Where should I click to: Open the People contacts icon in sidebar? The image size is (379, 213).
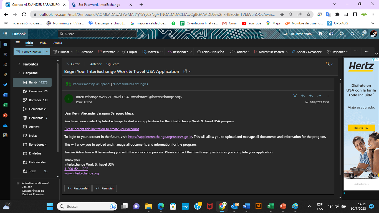click(x=5, y=64)
